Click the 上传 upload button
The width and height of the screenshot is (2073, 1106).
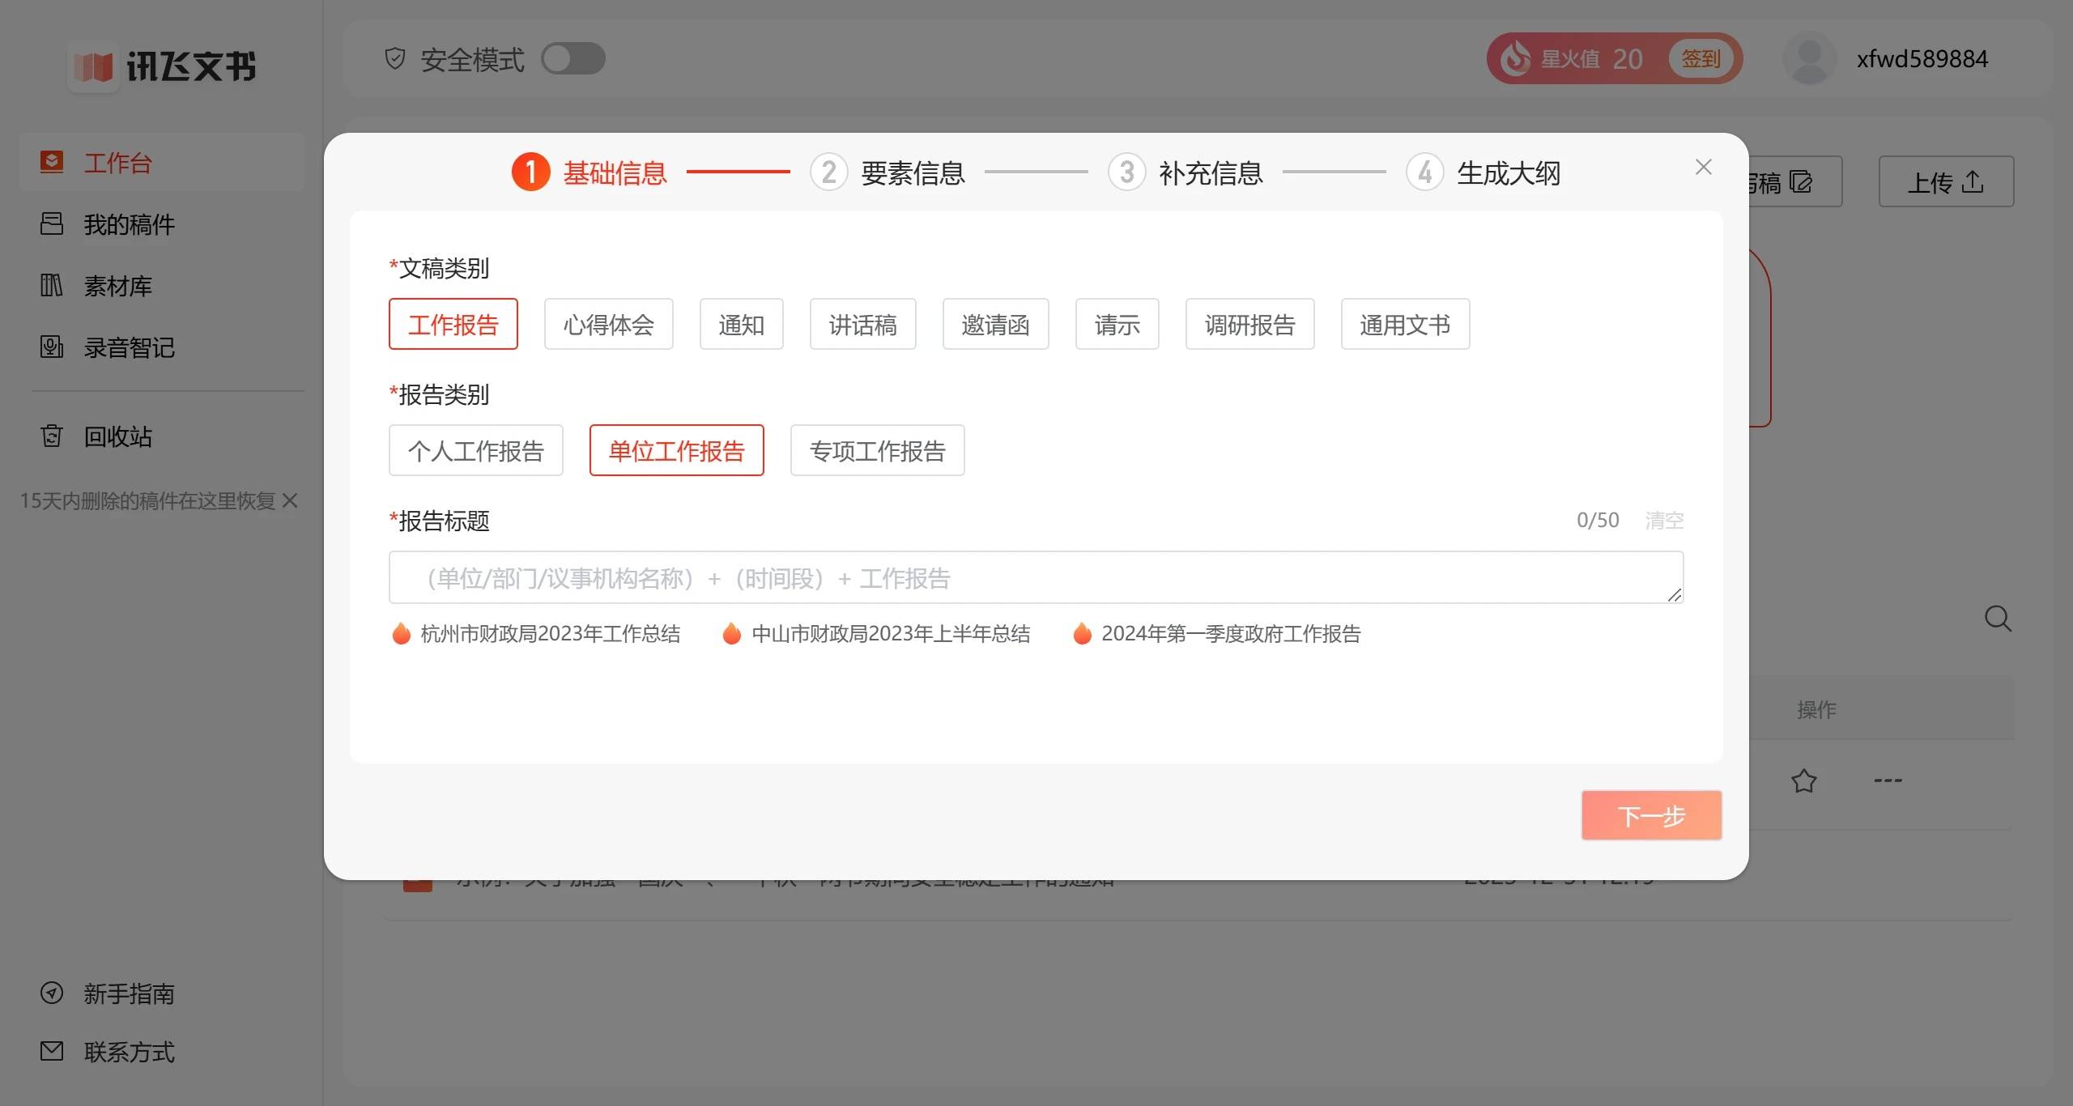pos(1946,181)
